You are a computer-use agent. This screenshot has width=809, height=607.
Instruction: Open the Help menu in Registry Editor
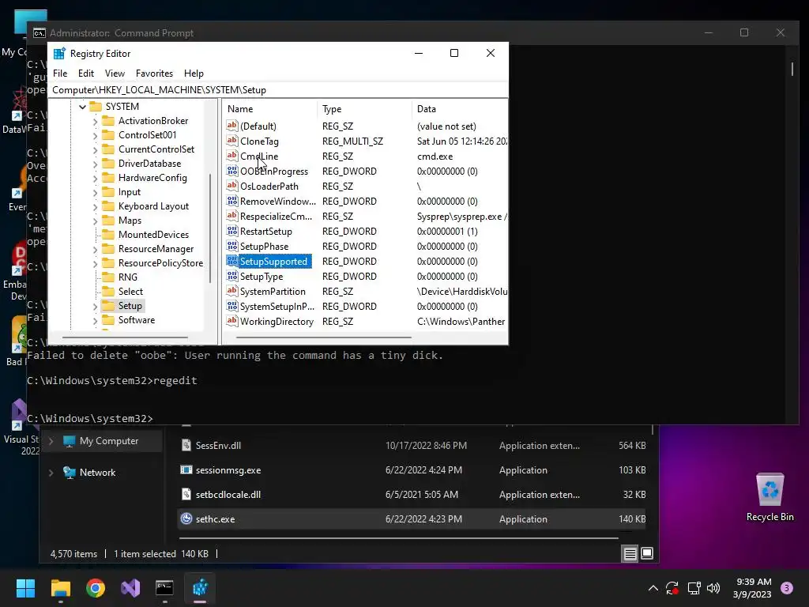194,74
